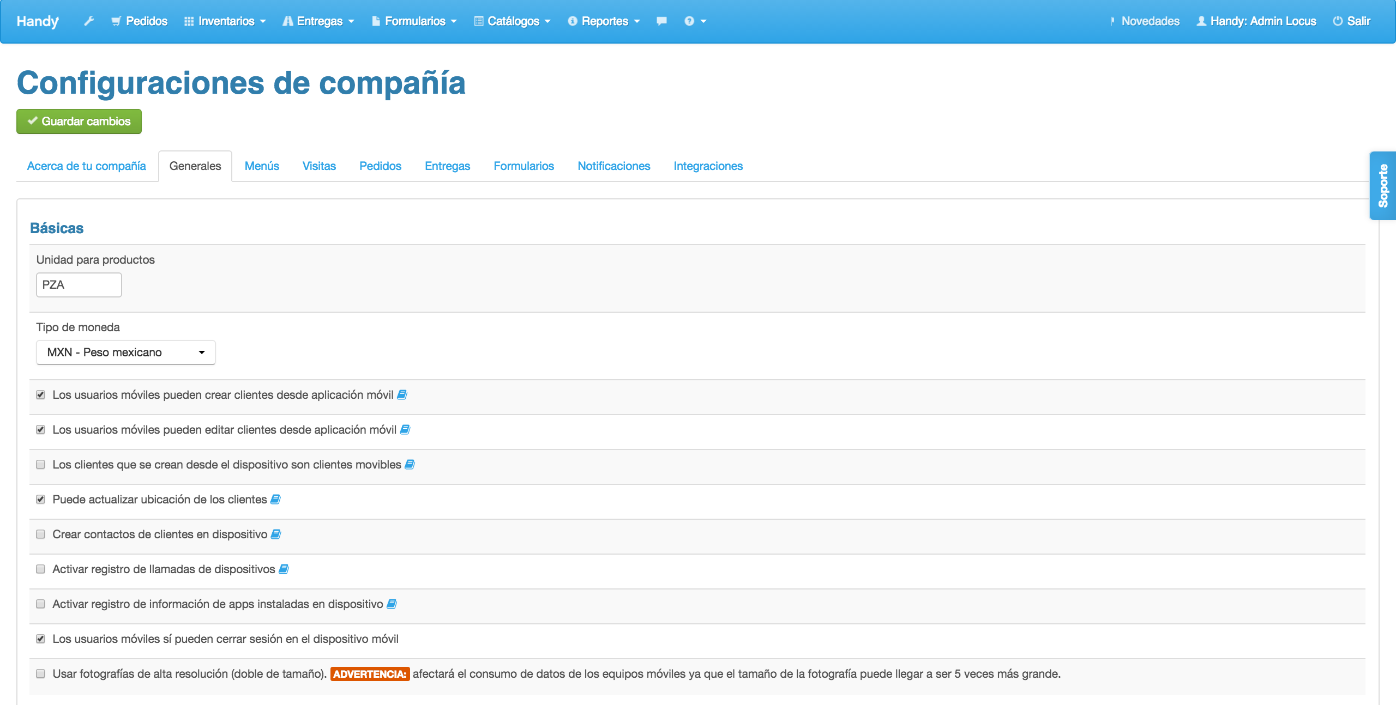Viewport: 1396px width, 705px height.
Task: Click the Unidad para productos input field
Action: coord(79,285)
